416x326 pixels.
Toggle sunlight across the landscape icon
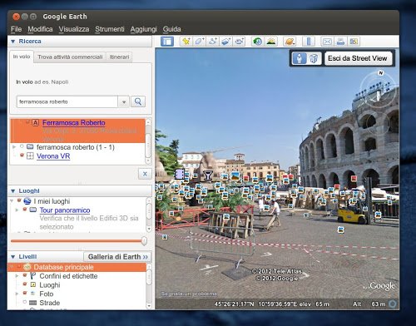pos(271,42)
